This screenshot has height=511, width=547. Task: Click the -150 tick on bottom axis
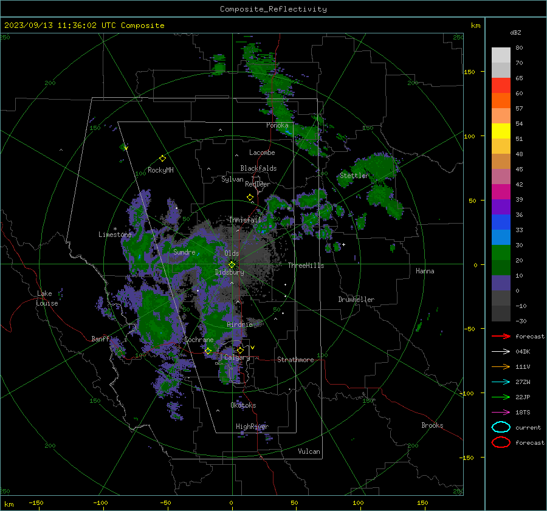pos(36,502)
